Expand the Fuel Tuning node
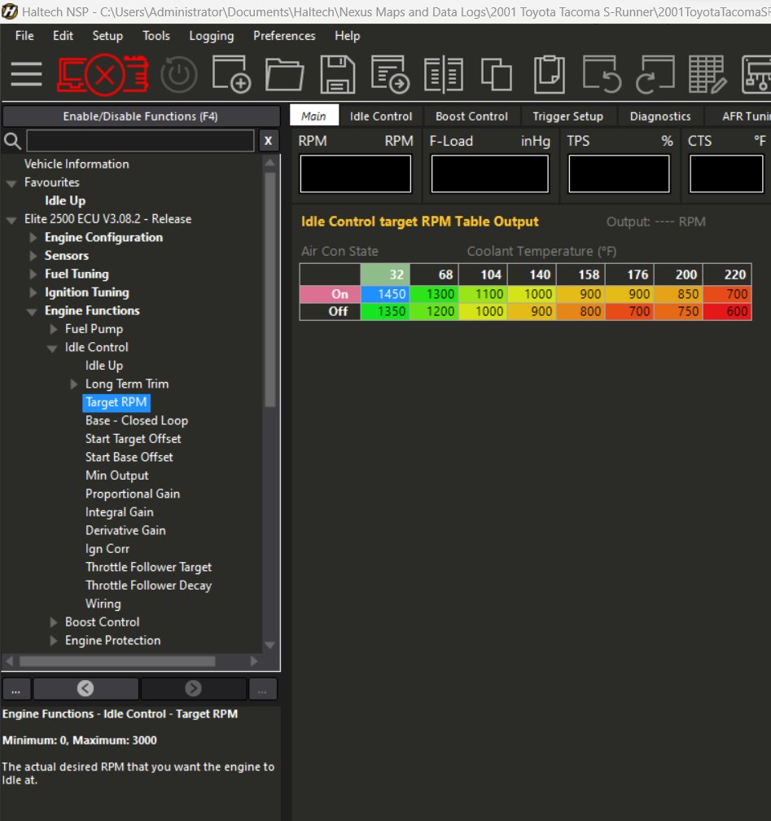Viewport: 771px width, 821px height. coord(33,274)
